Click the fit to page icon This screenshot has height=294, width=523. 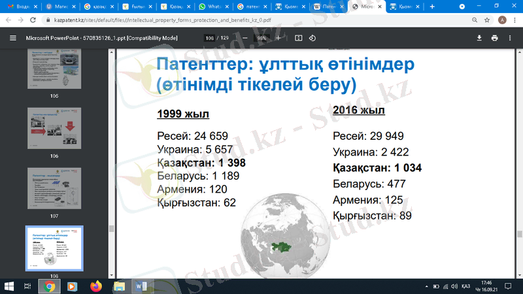pos(299,38)
